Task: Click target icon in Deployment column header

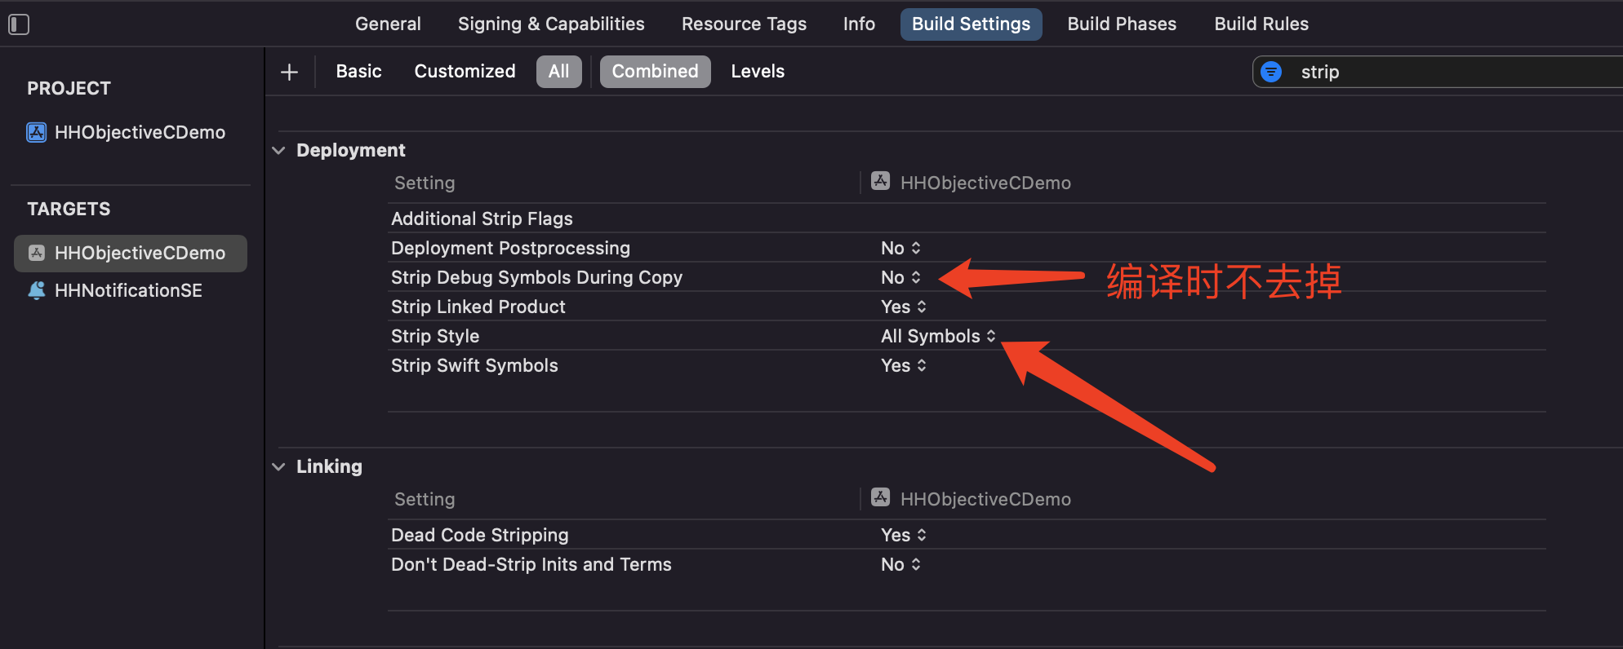Action: point(880,181)
